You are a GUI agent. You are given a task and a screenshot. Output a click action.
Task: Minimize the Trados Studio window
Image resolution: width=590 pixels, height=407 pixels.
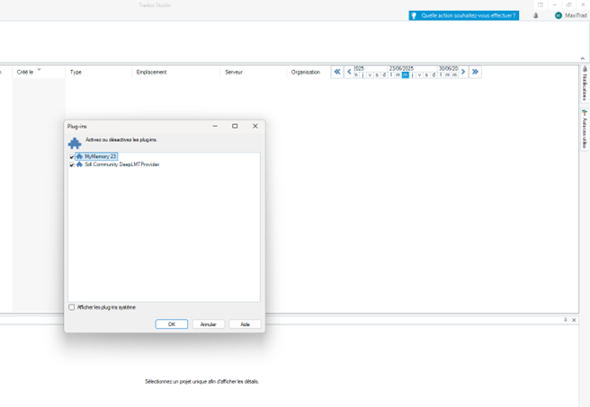555,4
